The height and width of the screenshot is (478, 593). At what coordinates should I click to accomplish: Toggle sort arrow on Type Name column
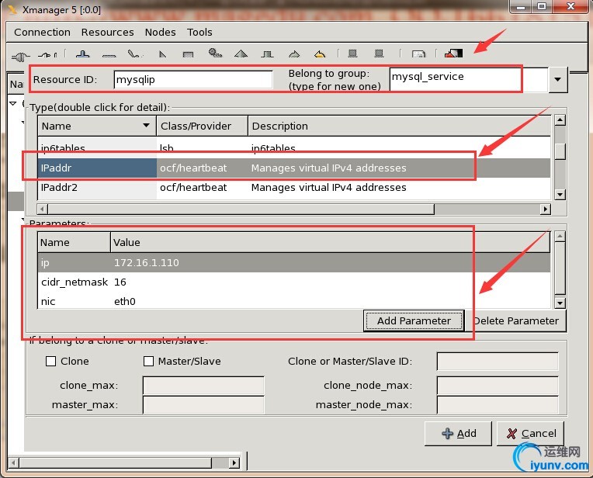(x=147, y=125)
